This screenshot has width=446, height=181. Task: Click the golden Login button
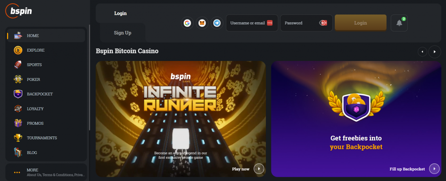360,23
